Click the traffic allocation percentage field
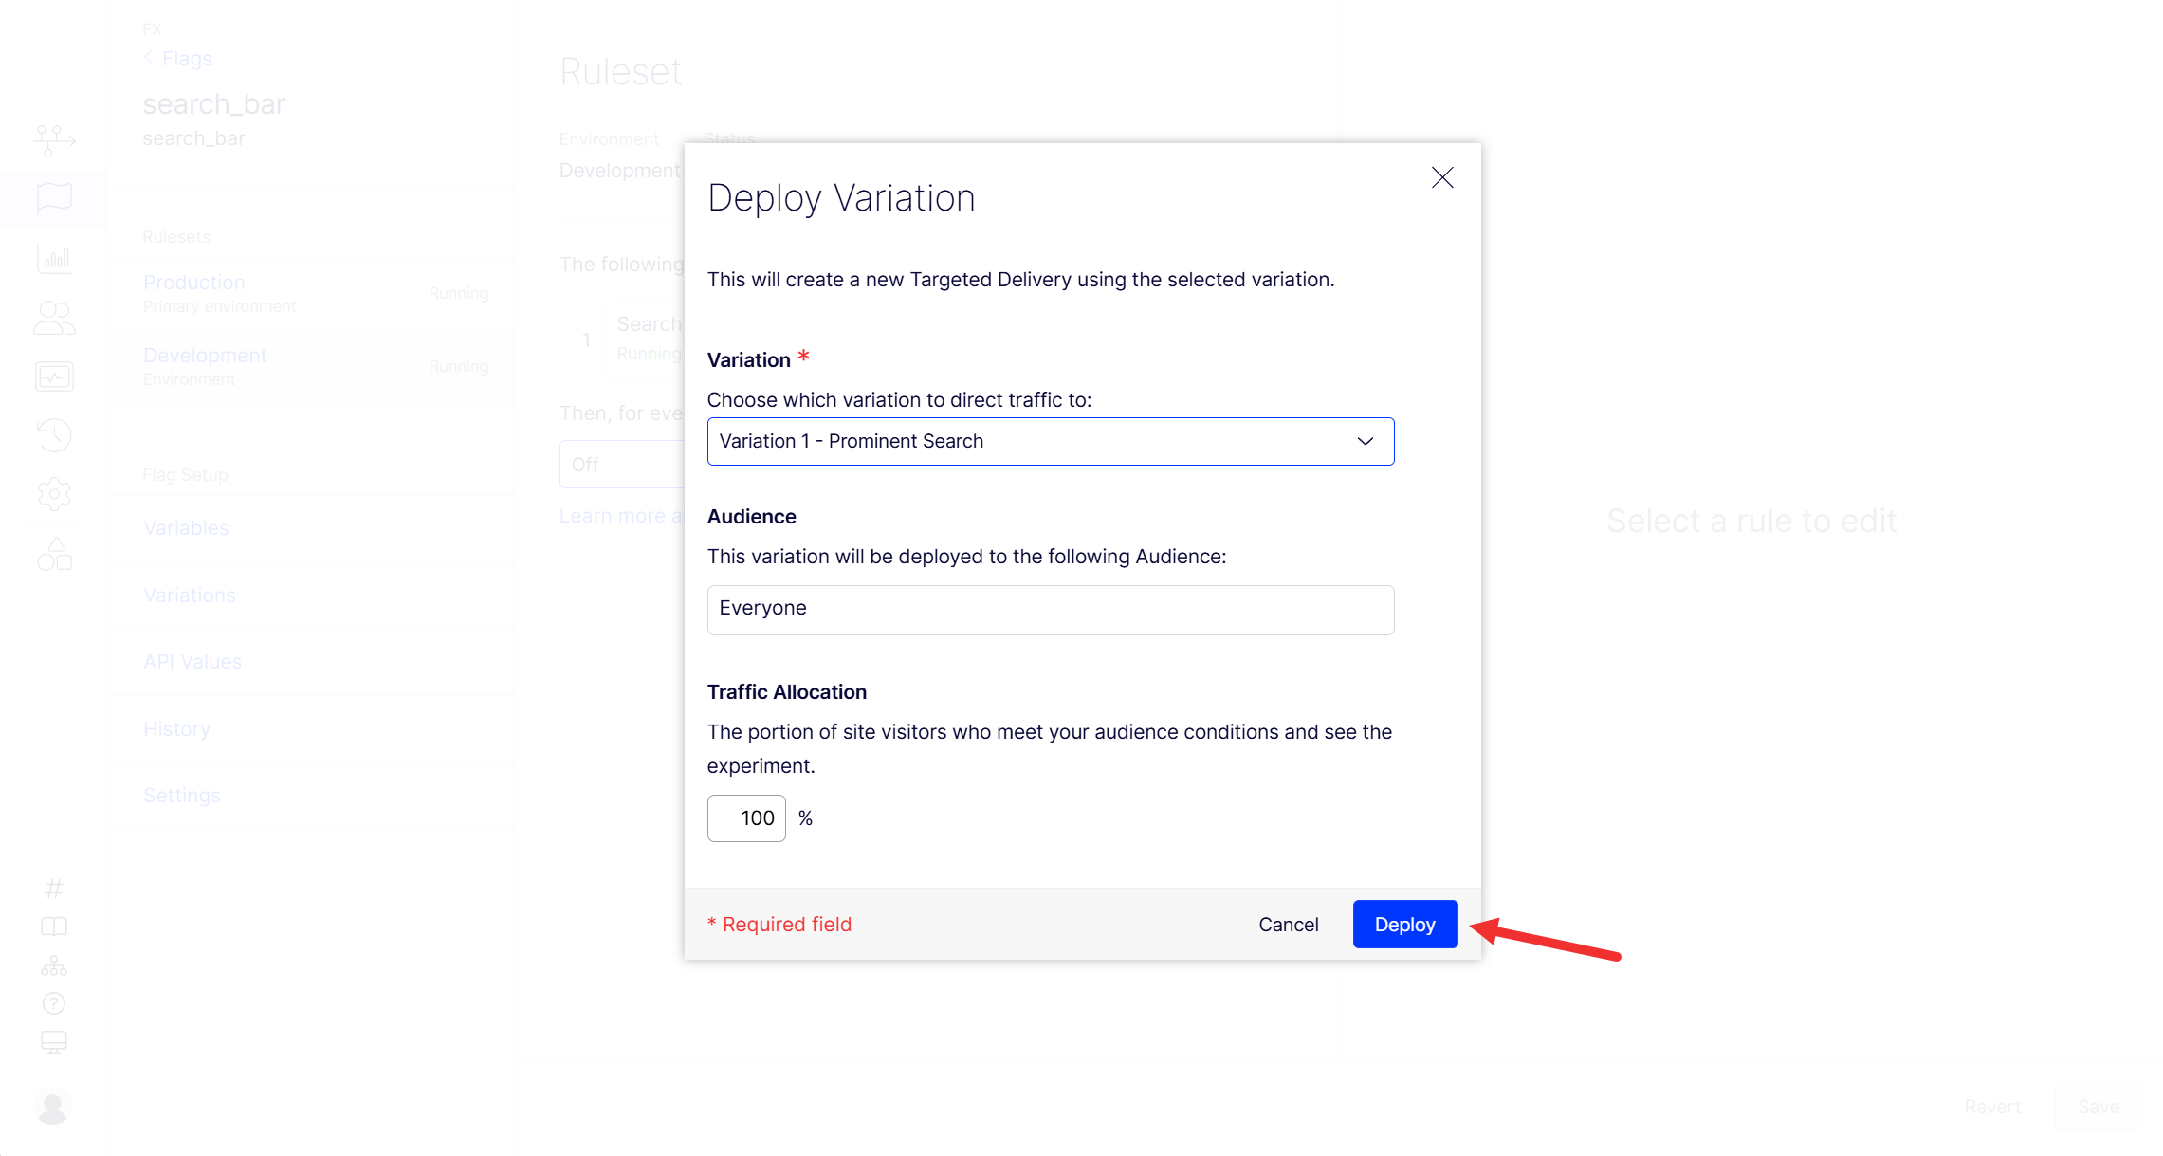2163x1156 pixels. 746,817
